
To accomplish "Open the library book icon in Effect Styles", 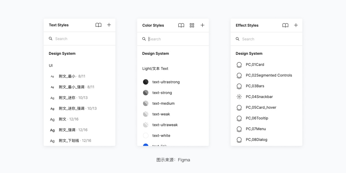I will (285, 25).
